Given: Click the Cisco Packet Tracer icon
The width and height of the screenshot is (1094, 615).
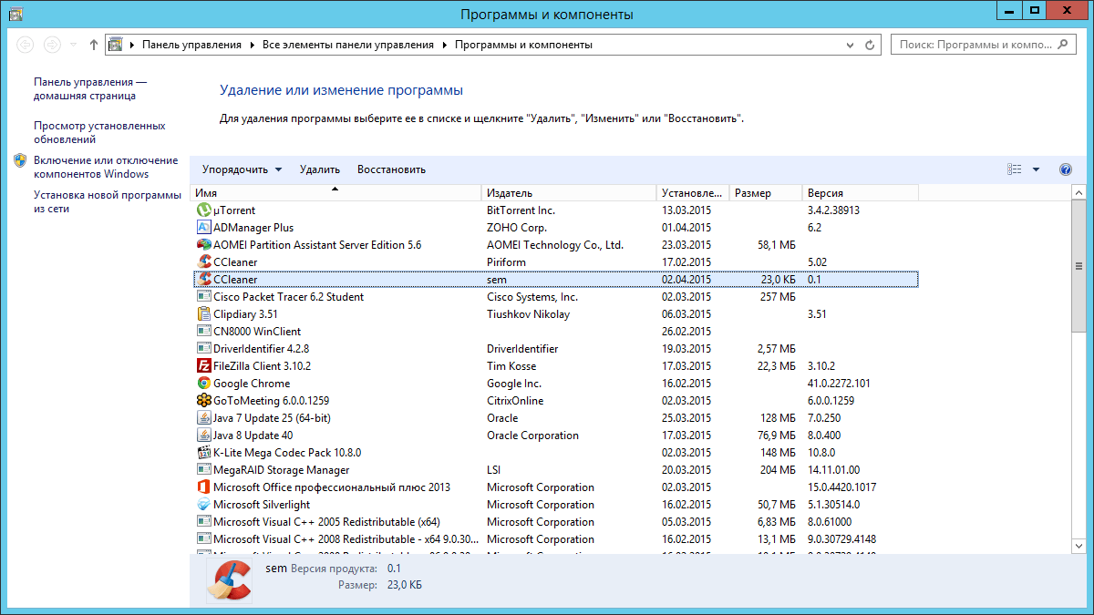Looking at the screenshot, I should tap(204, 297).
